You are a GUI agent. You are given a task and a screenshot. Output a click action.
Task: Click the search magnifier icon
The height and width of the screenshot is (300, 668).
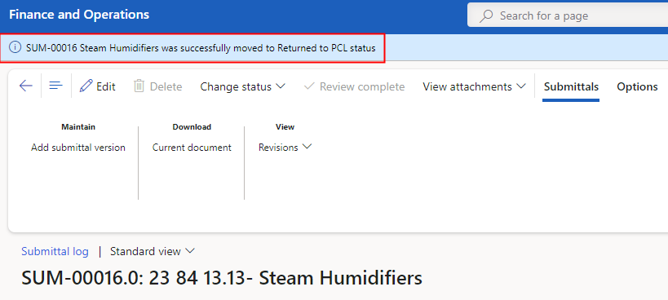(486, 16)
